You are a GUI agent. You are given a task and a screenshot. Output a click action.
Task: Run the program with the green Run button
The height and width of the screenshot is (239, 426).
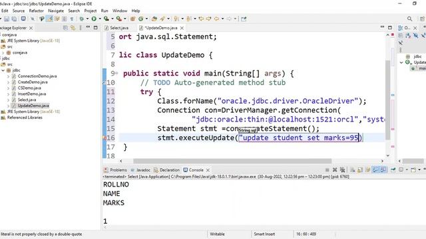point(94,19)
